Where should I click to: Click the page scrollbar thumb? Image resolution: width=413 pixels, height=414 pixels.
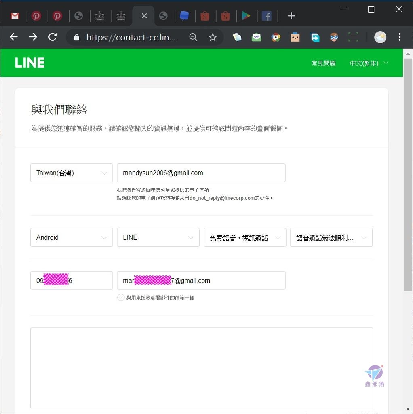[x=408, y=174]
